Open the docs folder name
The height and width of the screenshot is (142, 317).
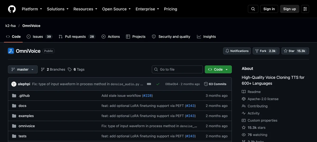pos(22,106)
